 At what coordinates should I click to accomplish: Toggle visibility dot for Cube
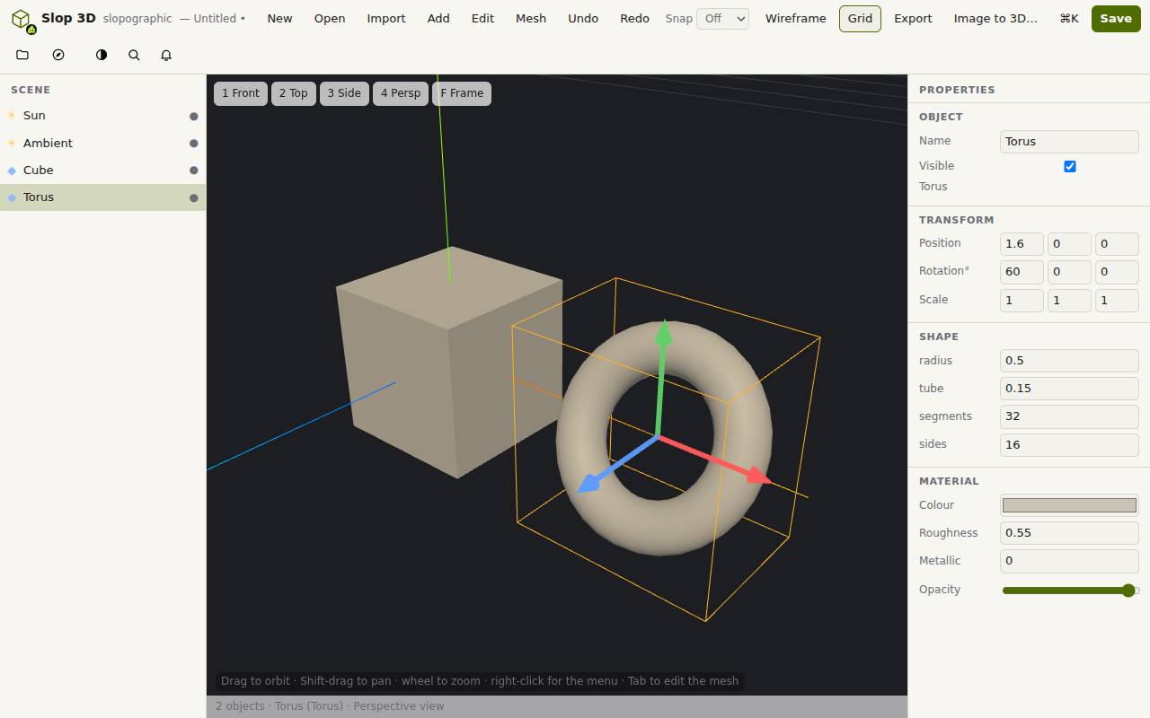(193, 171)
